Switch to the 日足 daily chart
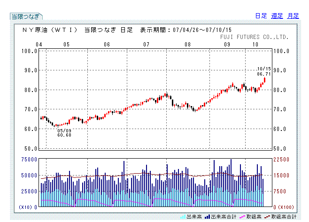Viewport: 309px width, 222px height. 261,16
